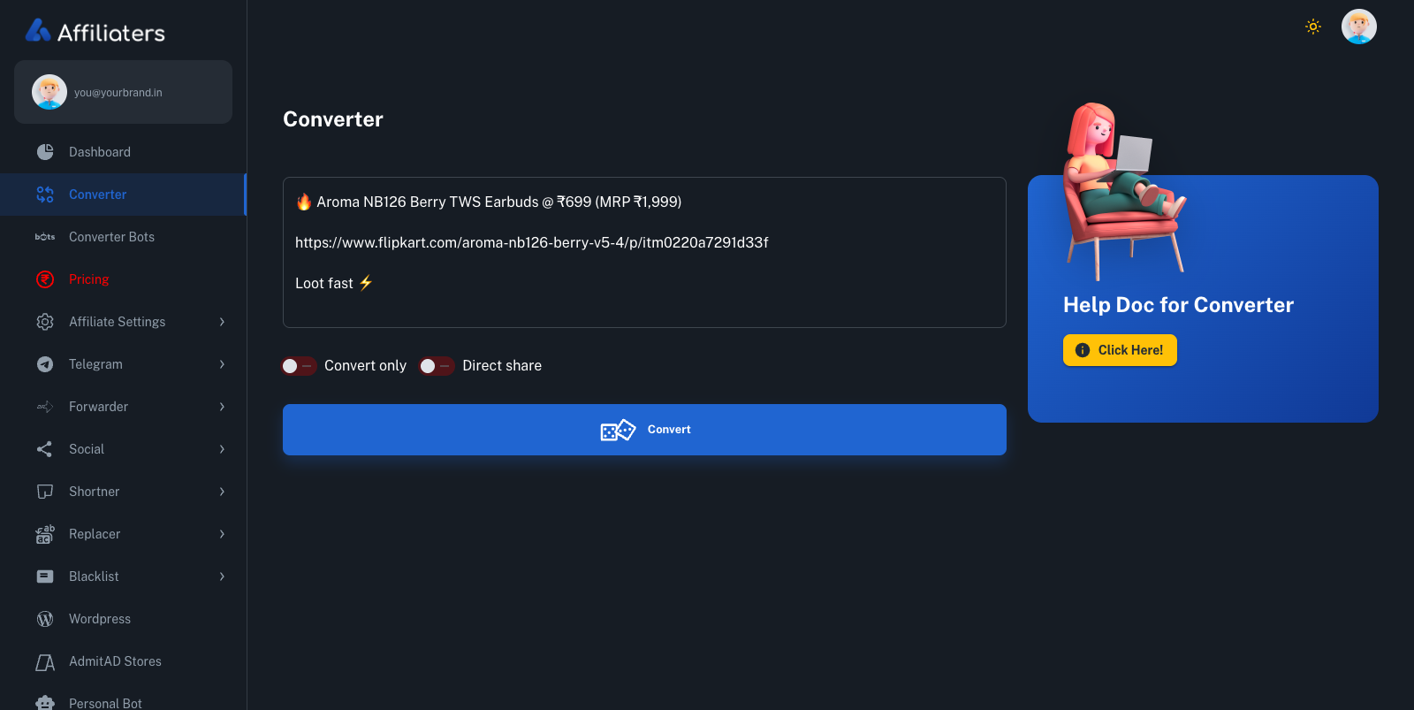The width and height of the screenshot is (1414, 710).
Task: Click the dice icon on Convert button
Action: pyautogui.click(x=618, y=431)
